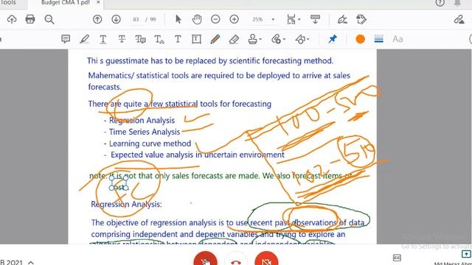Toggle the red microphone mute button
Image resolution: width=472 pixels, height=265 pixels.
206,259
